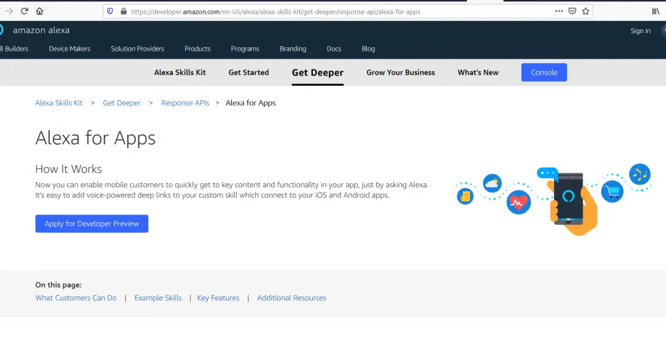
Task: Click the music notes icon in illustration
Action: coord(640,174)
